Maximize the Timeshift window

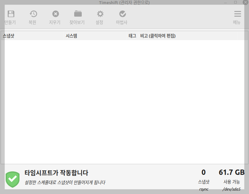click(x=235, y=2)
